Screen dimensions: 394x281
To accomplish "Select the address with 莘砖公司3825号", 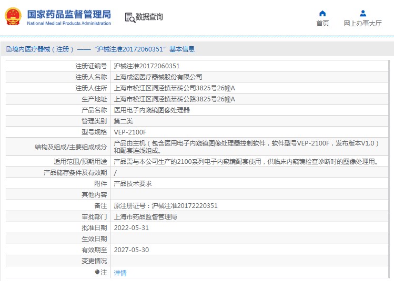I will pos(175,88).
